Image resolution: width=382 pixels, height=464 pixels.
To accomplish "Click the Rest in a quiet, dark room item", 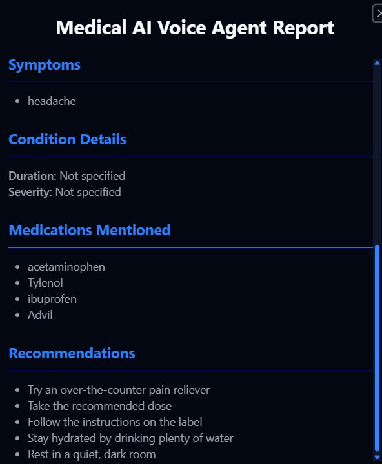I will tap(92, 454).
